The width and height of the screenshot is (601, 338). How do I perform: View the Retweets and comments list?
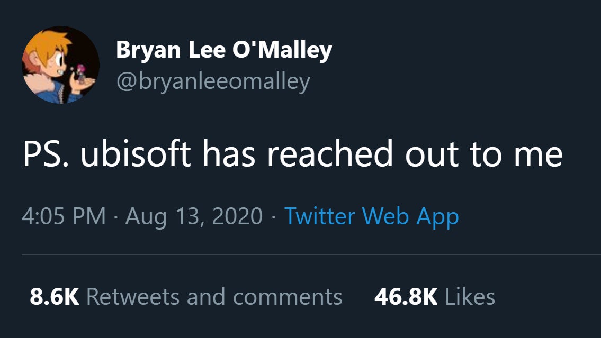(214, 297)
